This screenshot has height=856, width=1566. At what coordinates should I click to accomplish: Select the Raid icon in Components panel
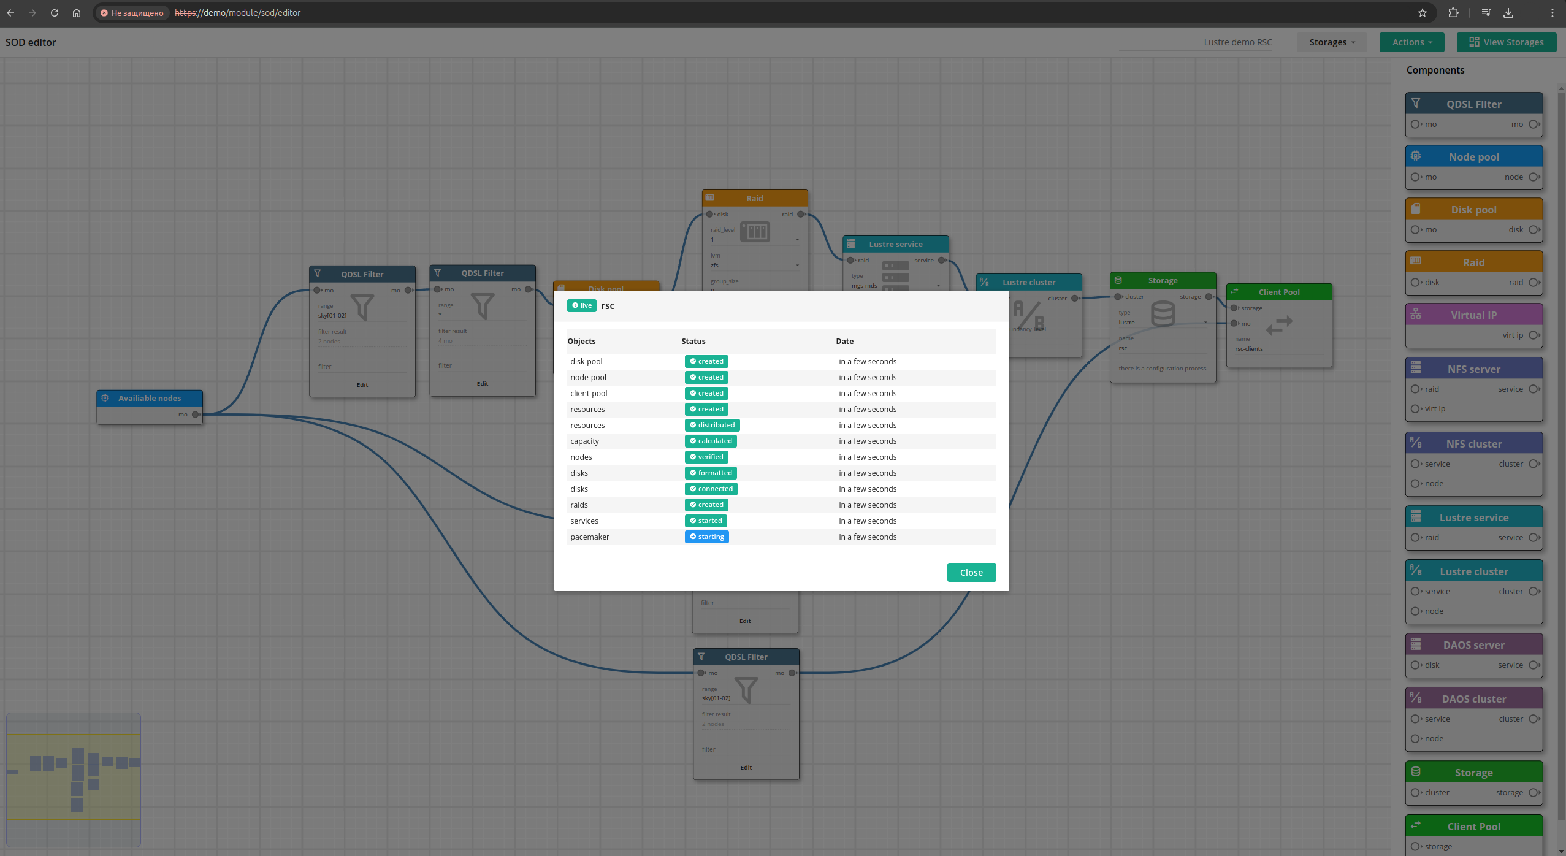pos(1416,261)
